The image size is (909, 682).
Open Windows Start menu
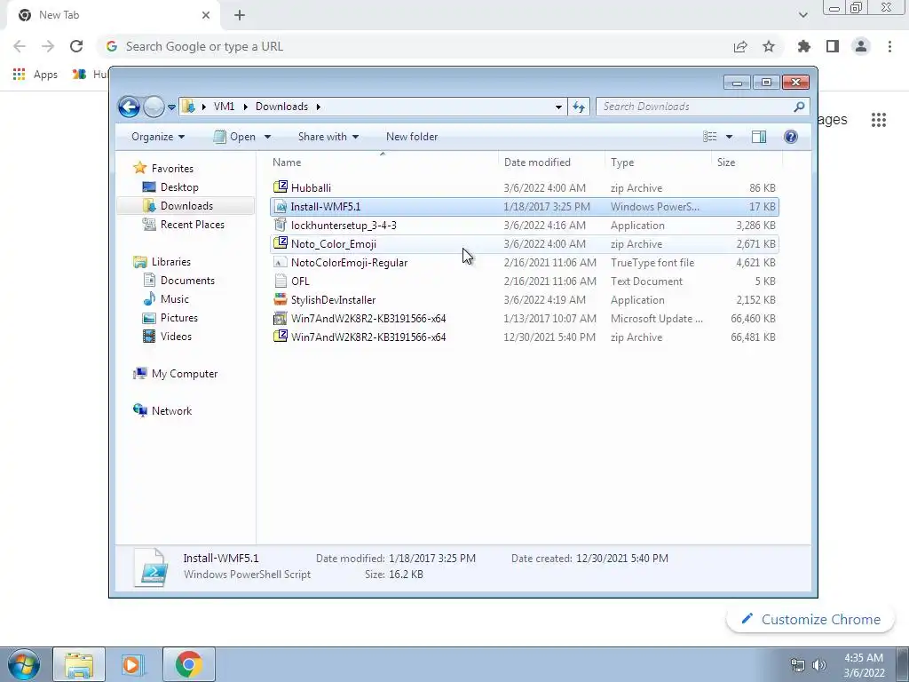coord(24,664)
